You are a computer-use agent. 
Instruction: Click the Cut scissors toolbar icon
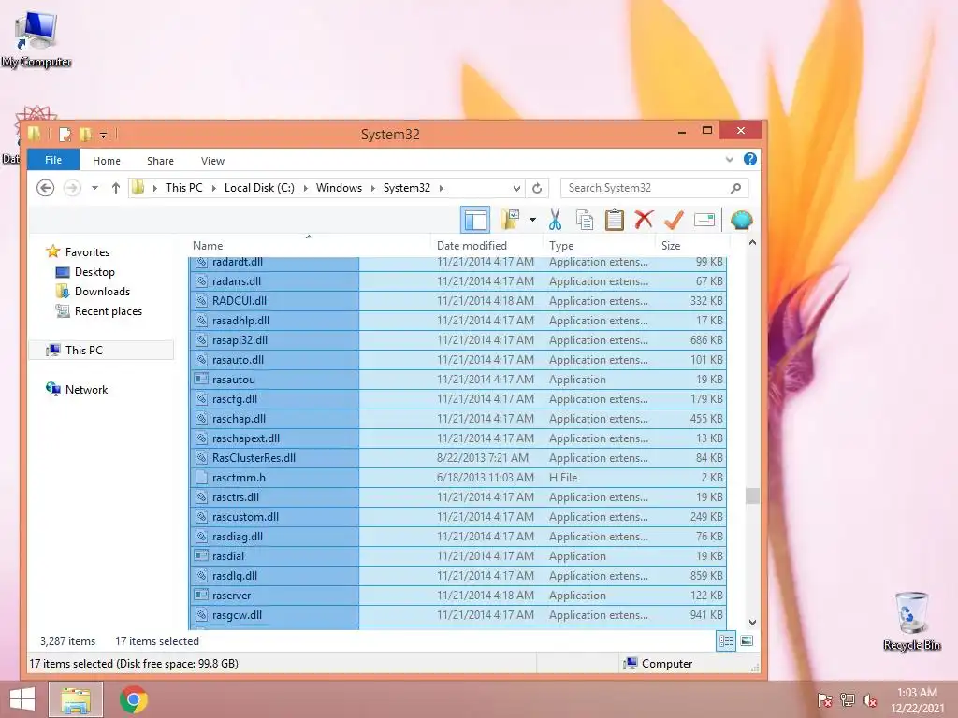coord(555,220)
